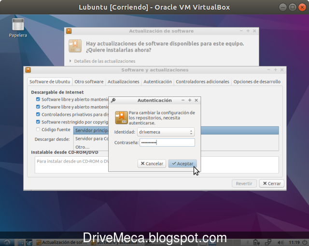Image resolution: width=309 pixels, height=246 pixels.
Task: Minimize the VirtualBox window
Action: (283, 7)
